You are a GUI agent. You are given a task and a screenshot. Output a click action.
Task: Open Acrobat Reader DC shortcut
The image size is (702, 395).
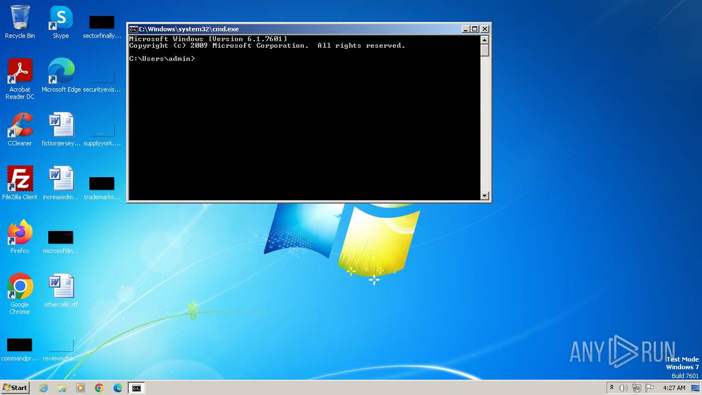click(20, 79)
